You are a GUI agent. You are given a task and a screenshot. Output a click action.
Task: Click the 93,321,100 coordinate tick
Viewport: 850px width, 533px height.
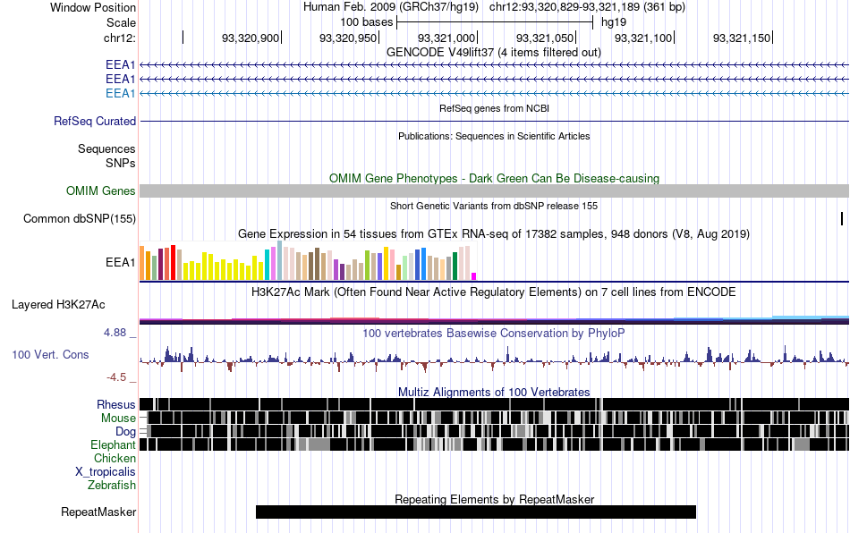click(643, 38)
